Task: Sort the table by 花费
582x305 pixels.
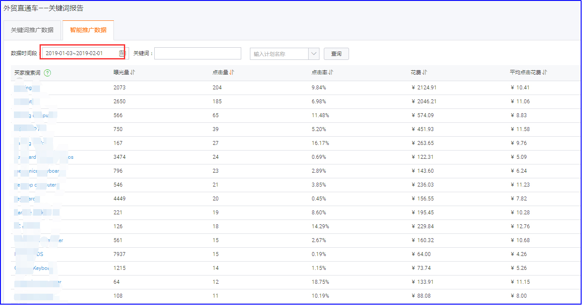Action: tap(425, 72)
